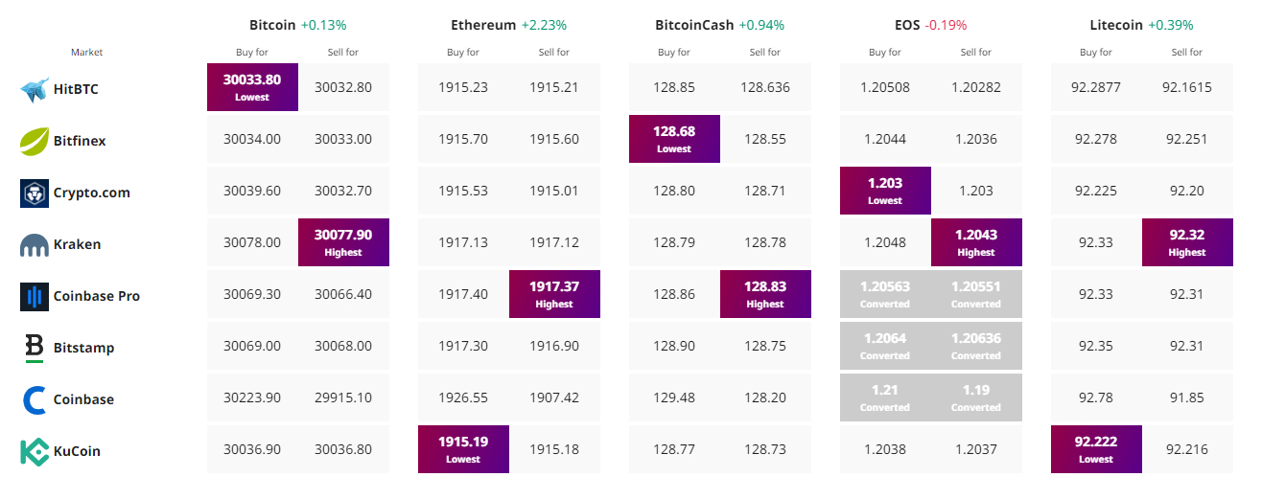Click the Bitfinex green leaf icon

35,141
